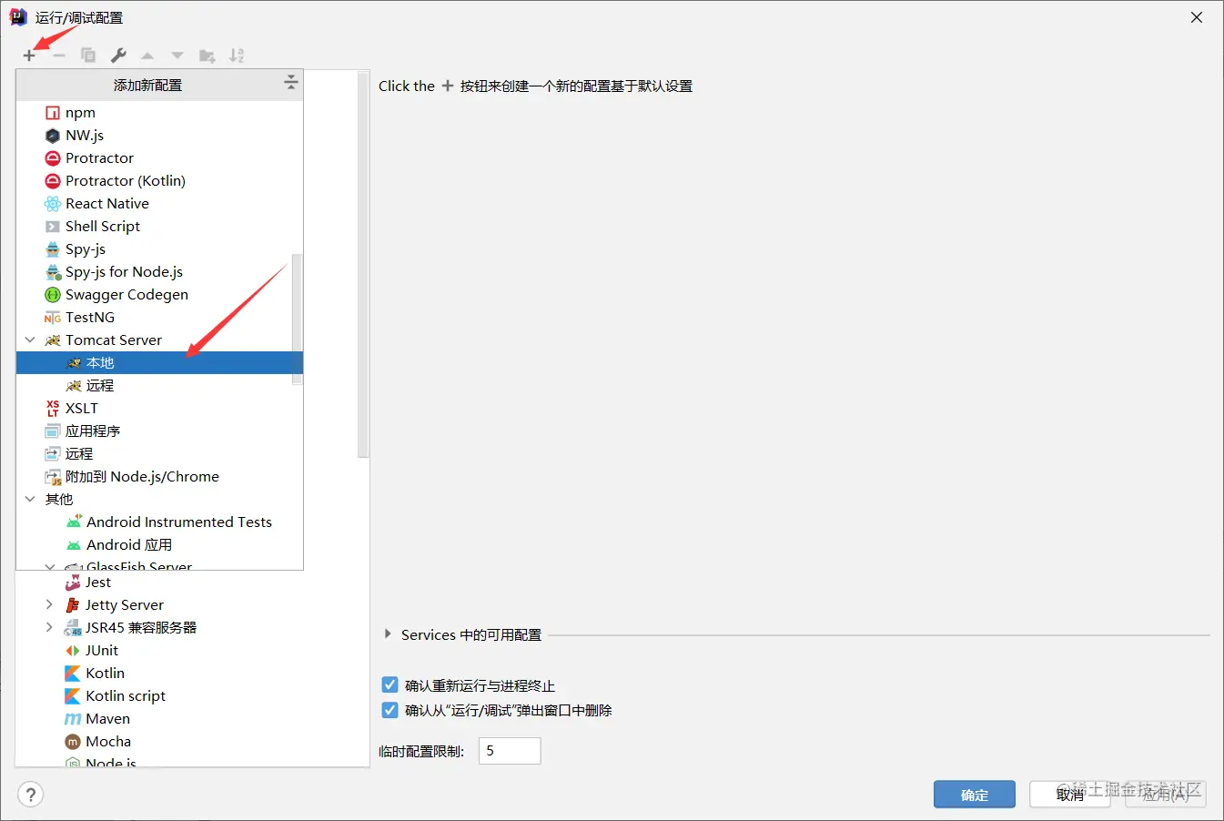Choose Spy-js for Node.js entry
This screenshot has height=821, width=1224.
tap(159, 272)
